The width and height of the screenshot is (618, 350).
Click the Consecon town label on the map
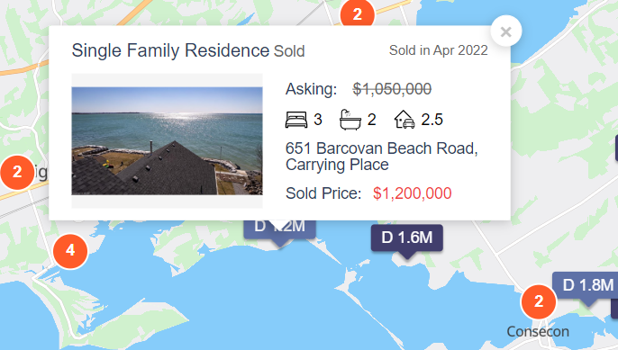pos(538,331)
